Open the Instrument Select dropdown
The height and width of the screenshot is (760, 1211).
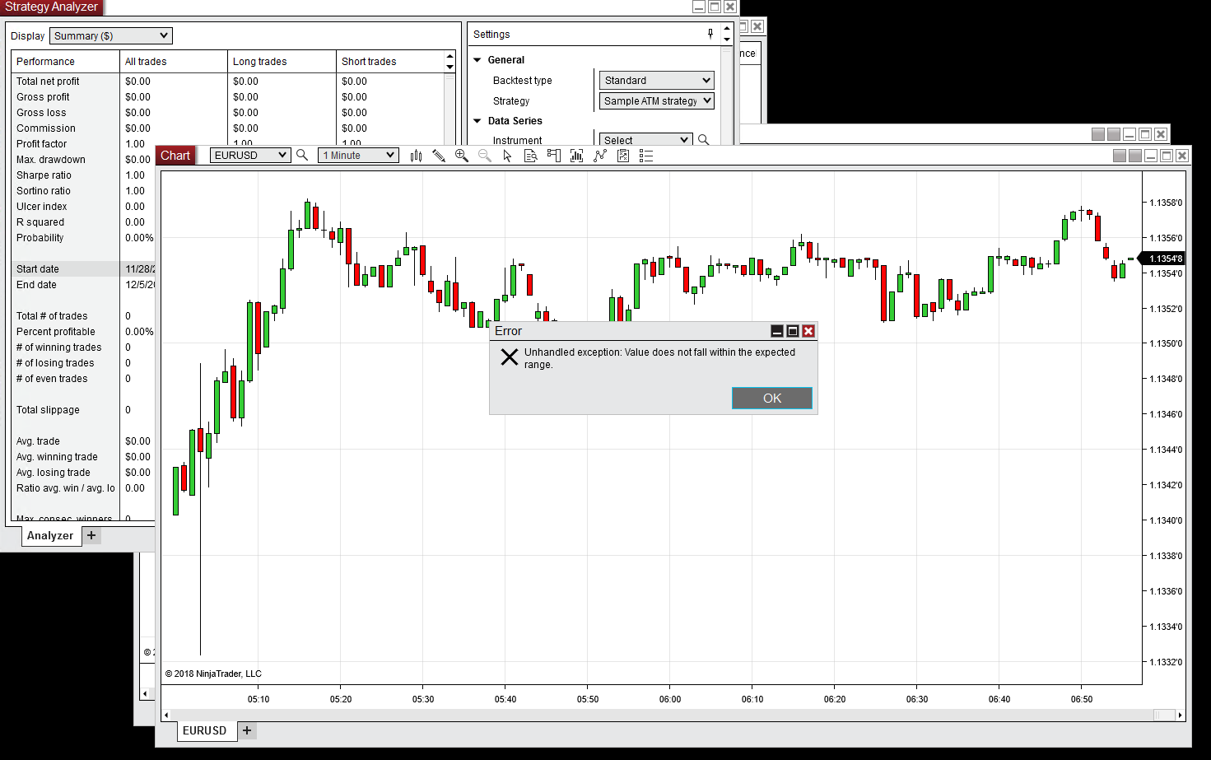(x=645, y=140)
